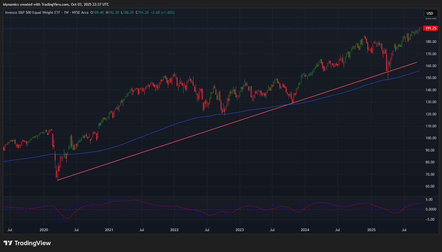Select the Invesco S&P 500 Equal Weight ETF title
Viewport: 442px width, 252px height.
[33, 13]
